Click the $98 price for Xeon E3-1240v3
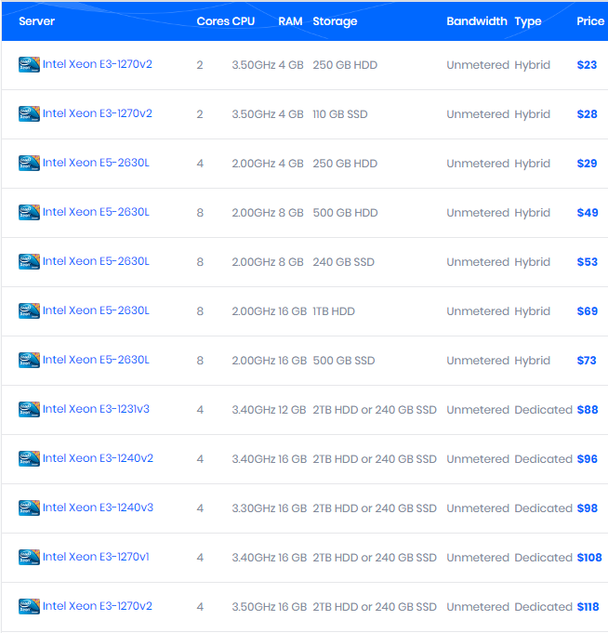Screen dimensions: 608x633 point(587,508)
